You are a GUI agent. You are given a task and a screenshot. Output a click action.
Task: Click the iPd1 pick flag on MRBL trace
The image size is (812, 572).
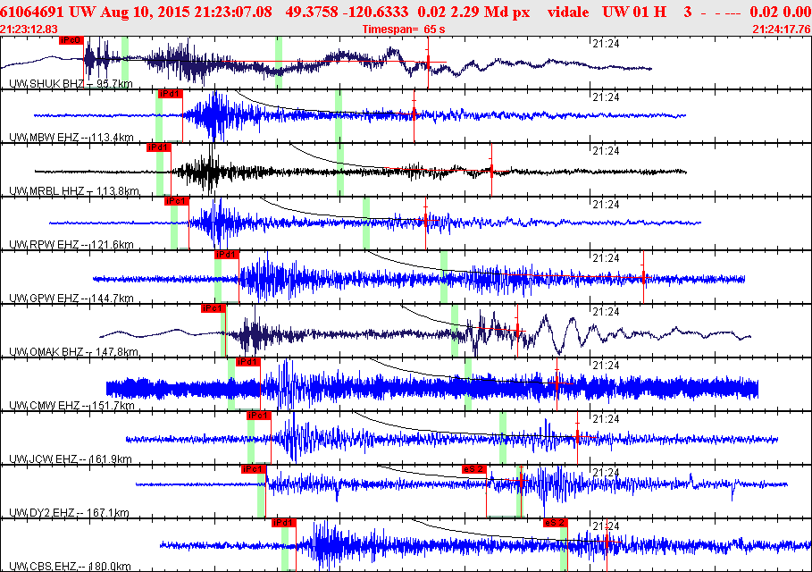(x=158, y=147)
